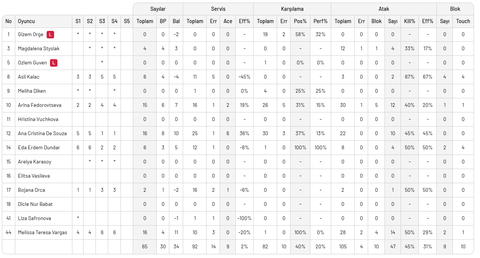The image size is (480, 258).
Task: Select the Touch column header
Action: click(463, 21)
